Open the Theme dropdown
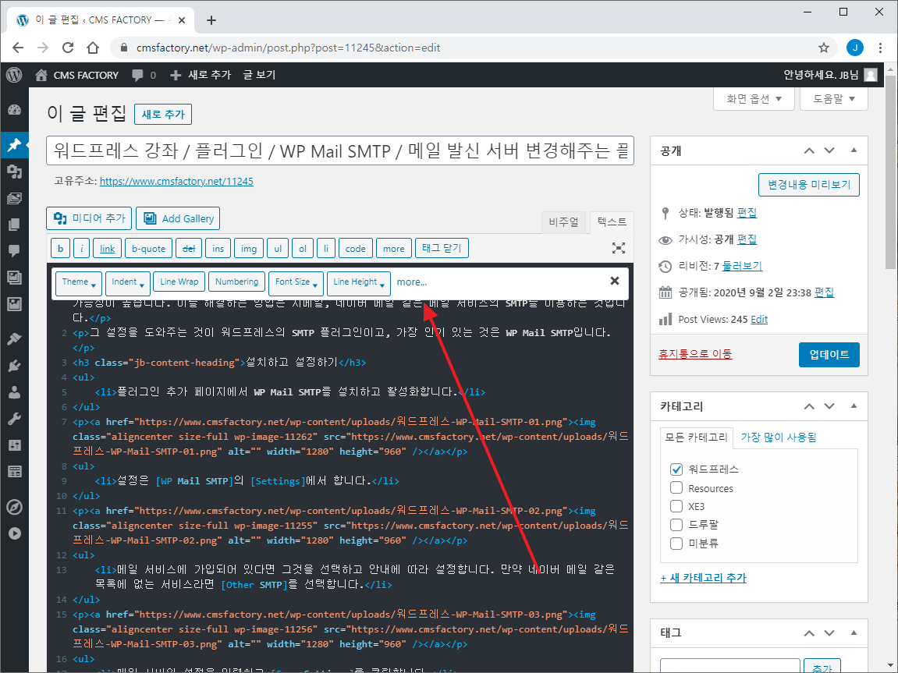Image resolution: width=898 pixels, height=673 pixels. (79, 283)
